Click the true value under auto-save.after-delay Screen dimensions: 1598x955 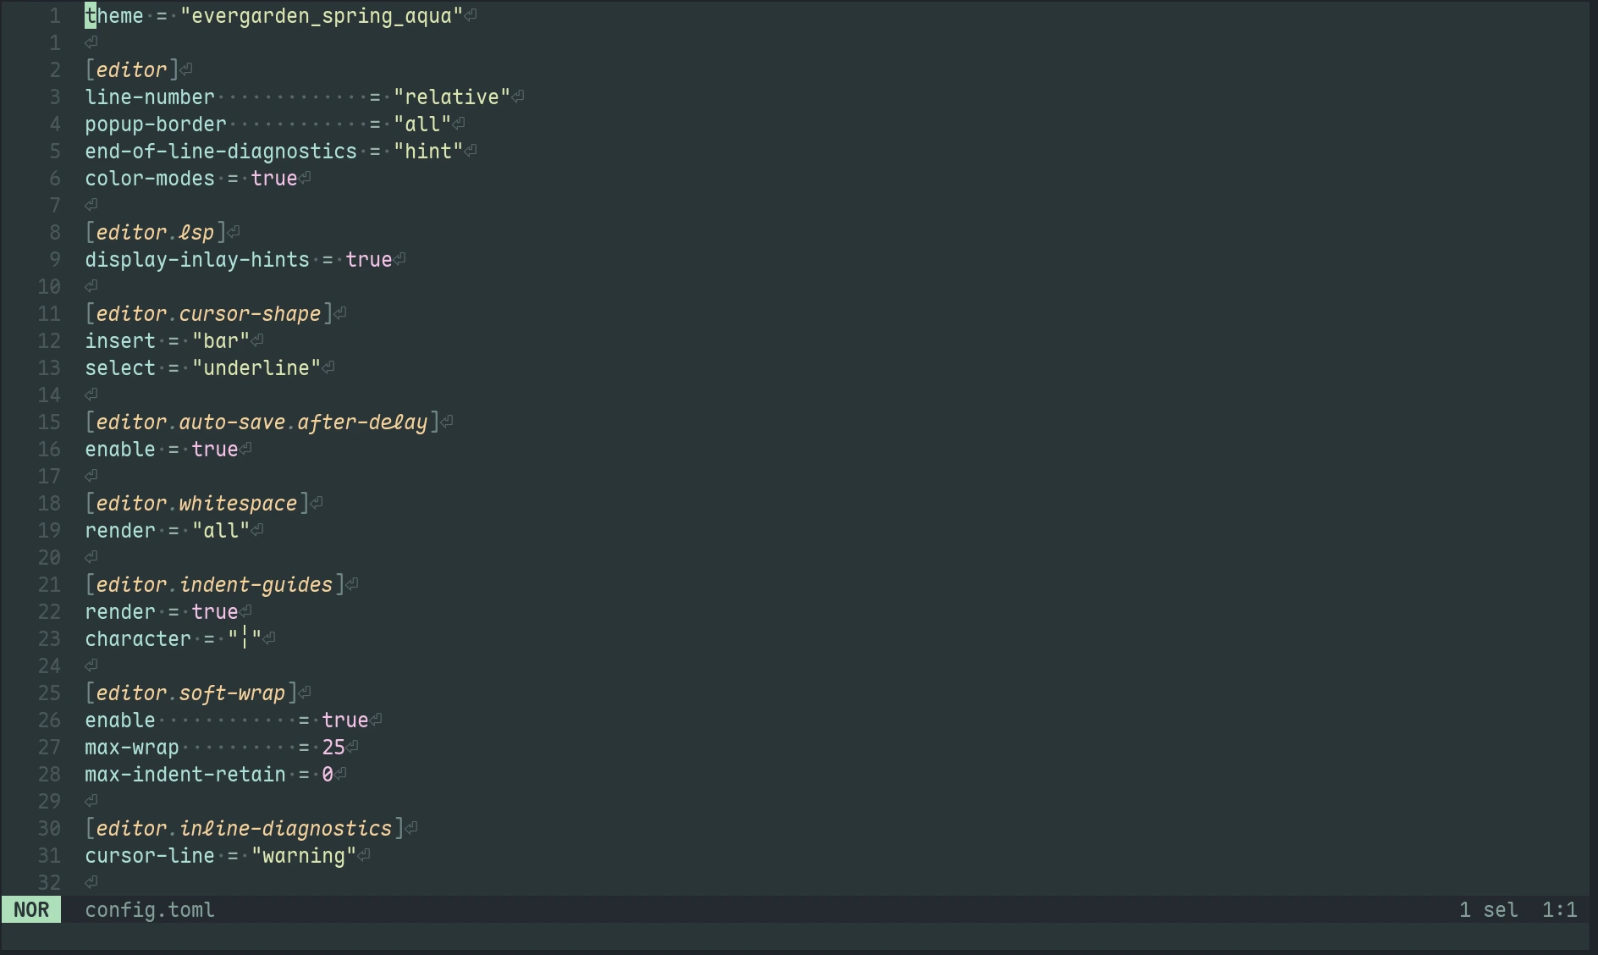tap(215, 450)
